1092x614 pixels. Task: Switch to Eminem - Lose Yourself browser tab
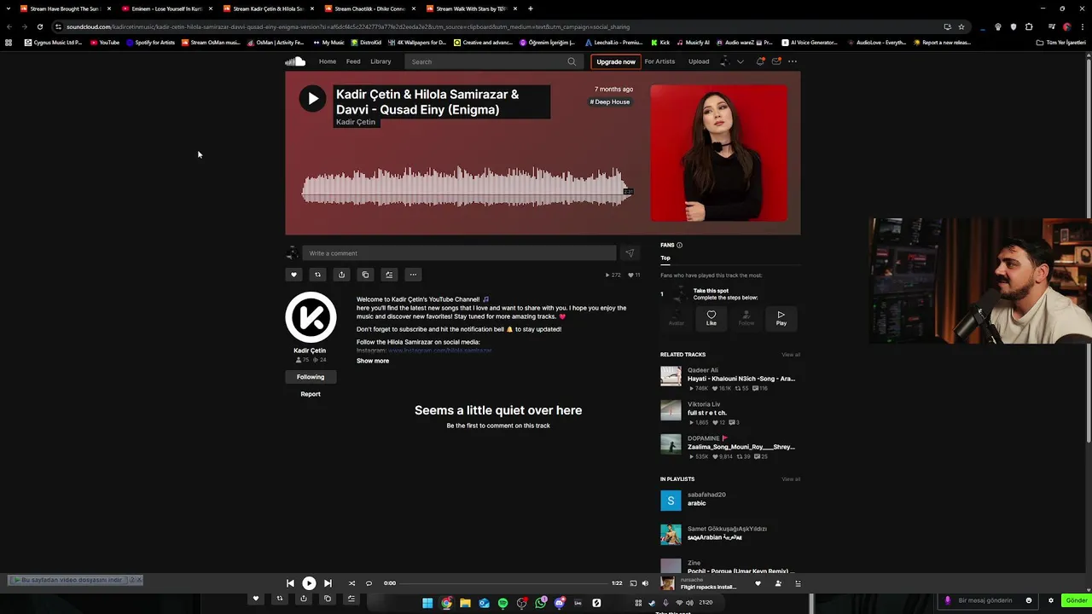click(x=166, y=9)
